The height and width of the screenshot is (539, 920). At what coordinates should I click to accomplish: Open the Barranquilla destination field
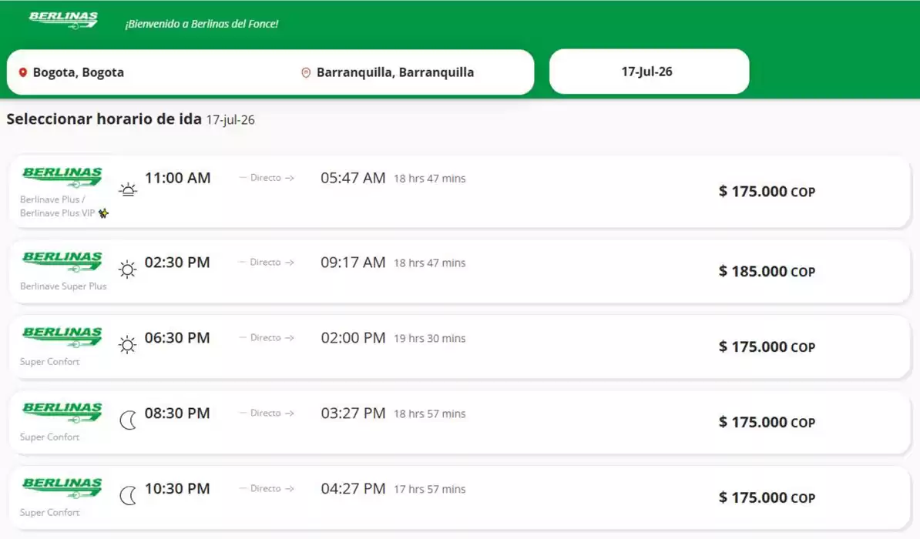click(x=411, y=72)
